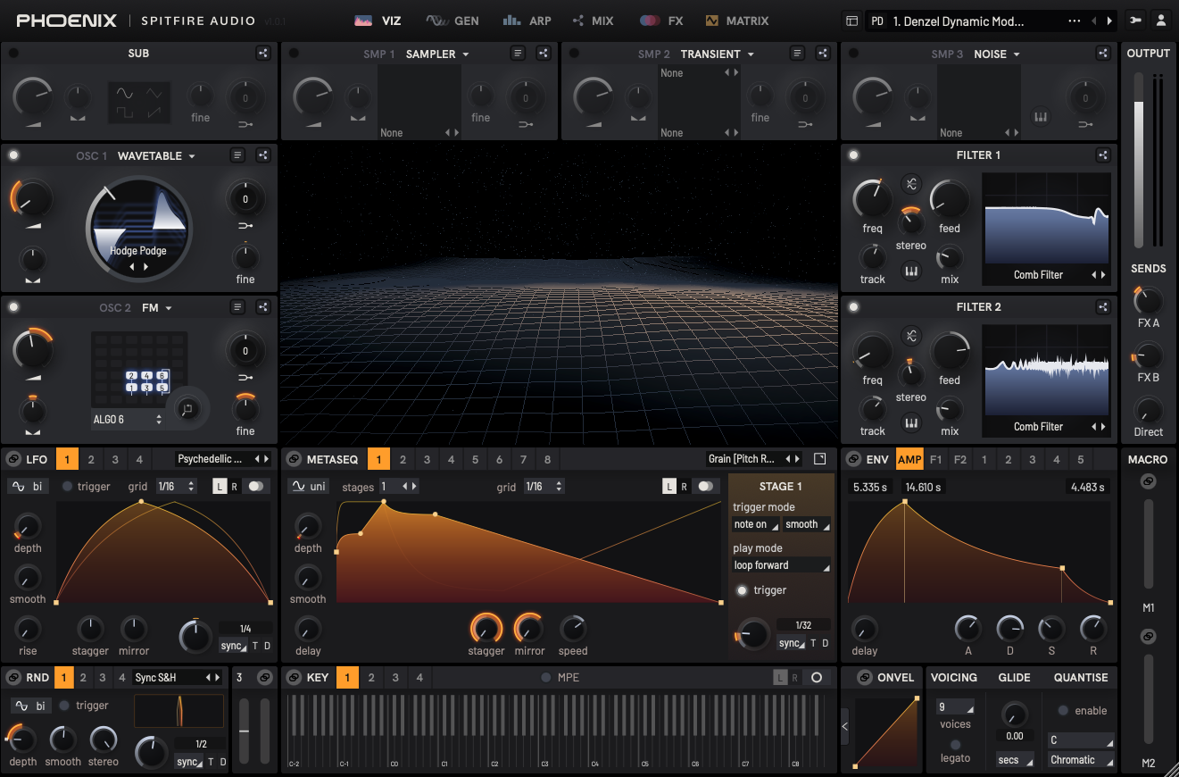The image size is (1179, 777).
Task: Open preset options three dots button
Action: click(x=1074, y=21)
